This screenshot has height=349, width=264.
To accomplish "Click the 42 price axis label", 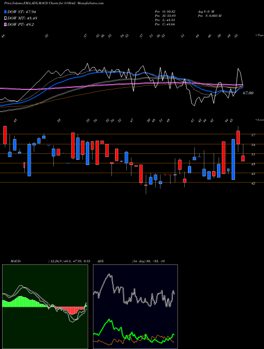I will tap(254, 183).
